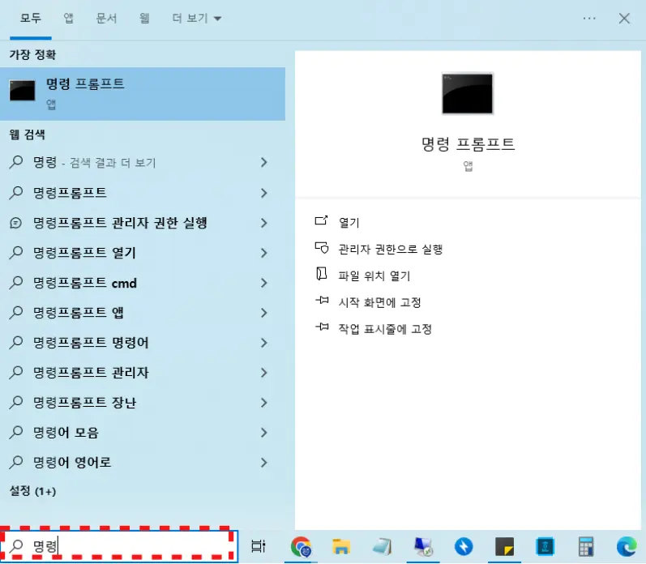Image resolution: width=646 pixels, height=564 pixels.
Task: Select the '웹' search filter tab
Action: tap(143, 18)
